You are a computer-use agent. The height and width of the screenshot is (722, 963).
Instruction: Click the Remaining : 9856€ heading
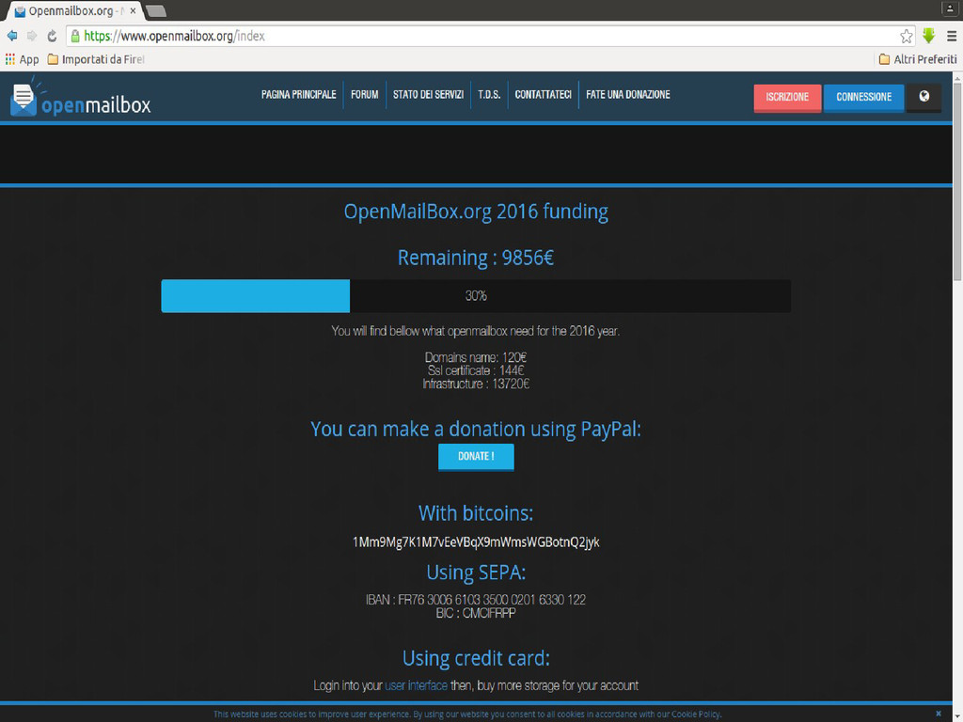[476, 258]
